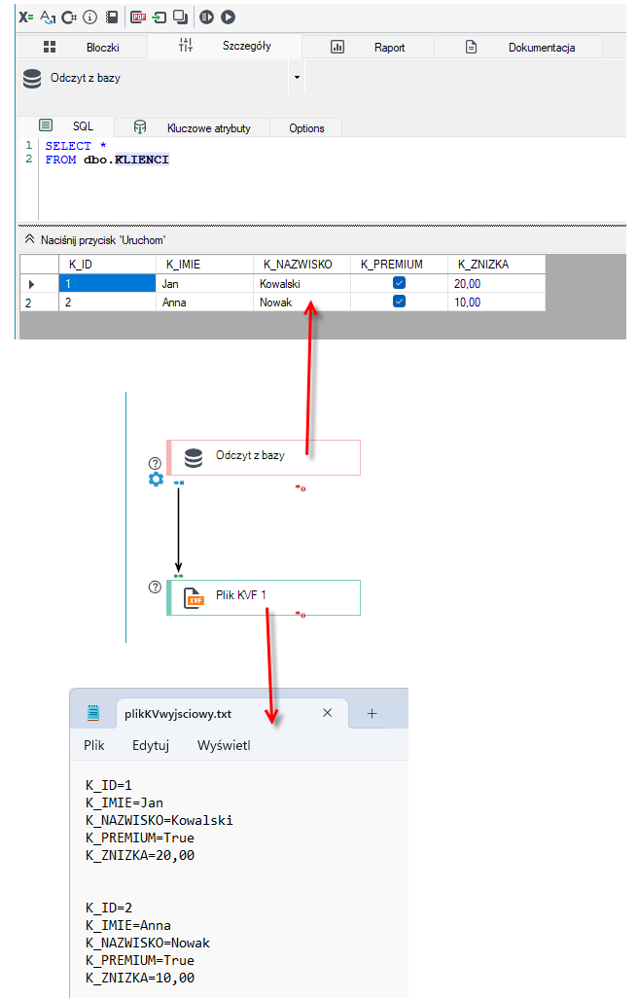
Task: Click the Excel export icon in toolbar
Action: tap(25, 18)
